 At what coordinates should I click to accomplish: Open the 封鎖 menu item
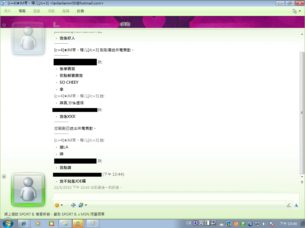[80, 11]
